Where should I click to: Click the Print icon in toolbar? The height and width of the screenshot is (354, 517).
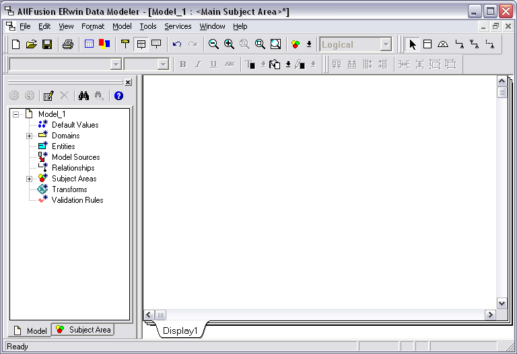(67, 44)
